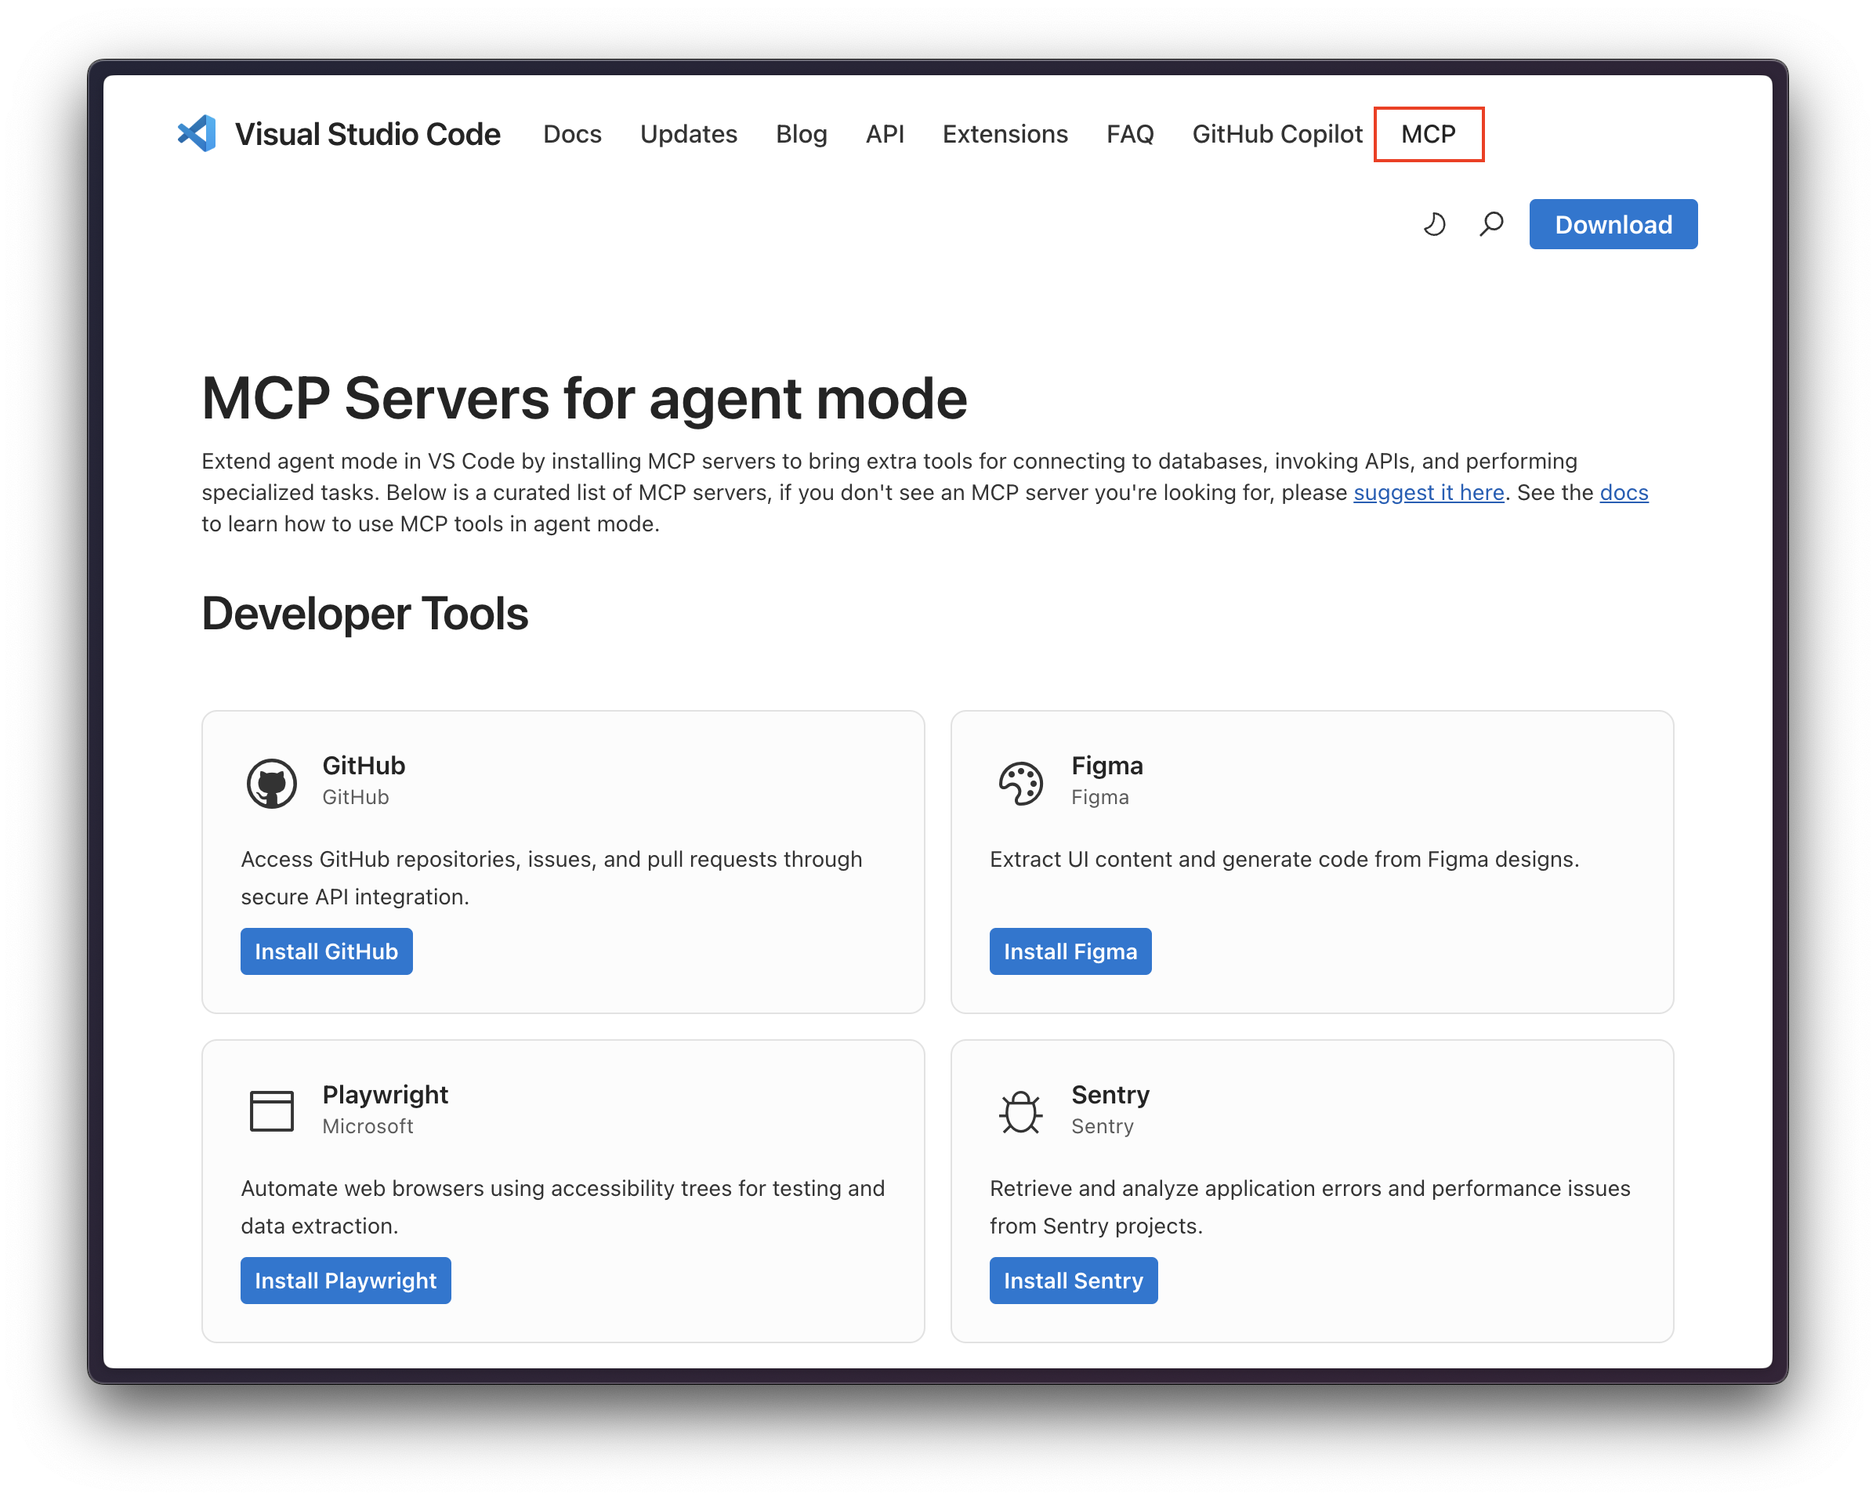Click the GitHub octocat icon on the GitHub card
This screenshot has height=1500, width=1876.
(x=271, y=781)
